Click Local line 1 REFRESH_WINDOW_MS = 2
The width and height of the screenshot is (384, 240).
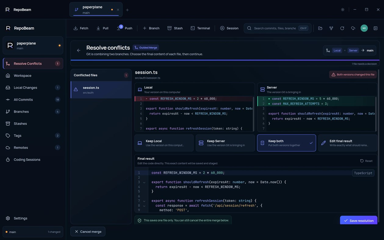point(193,99)
